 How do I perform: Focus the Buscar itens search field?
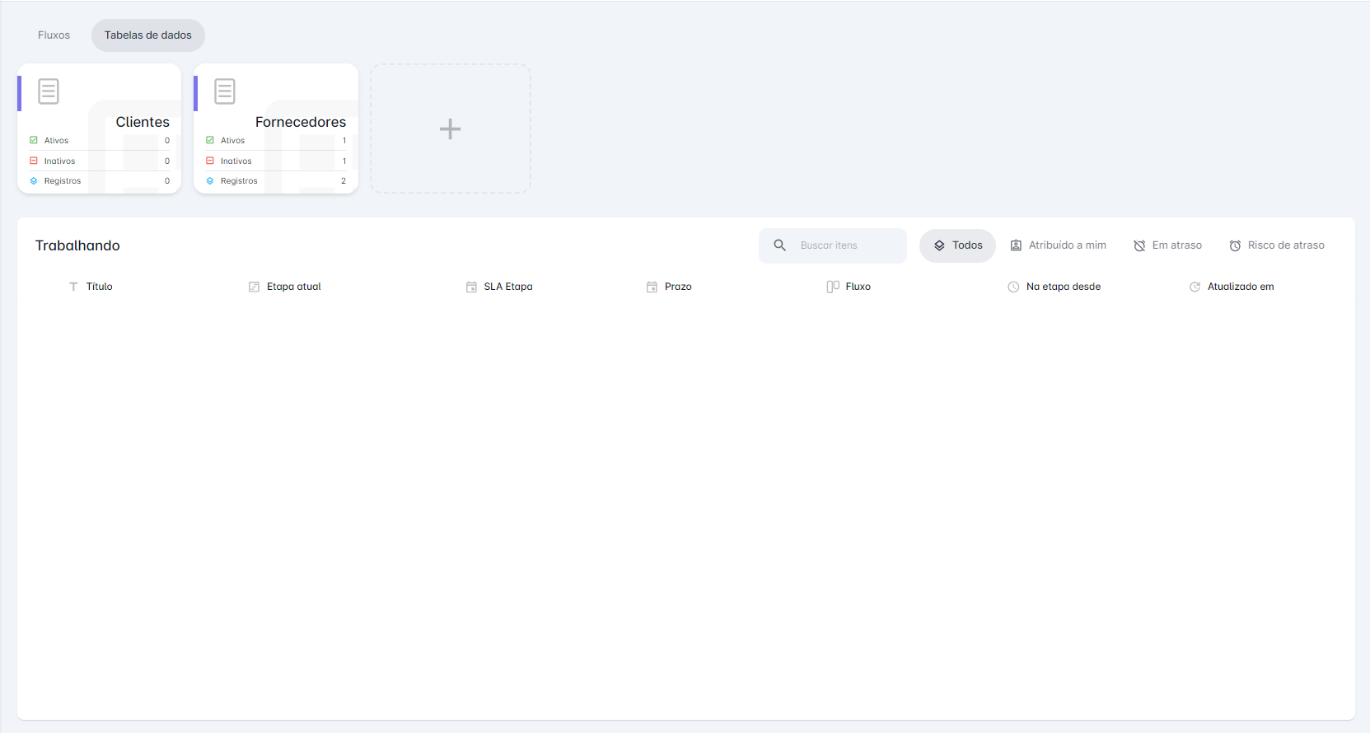(x=833, y=245)
